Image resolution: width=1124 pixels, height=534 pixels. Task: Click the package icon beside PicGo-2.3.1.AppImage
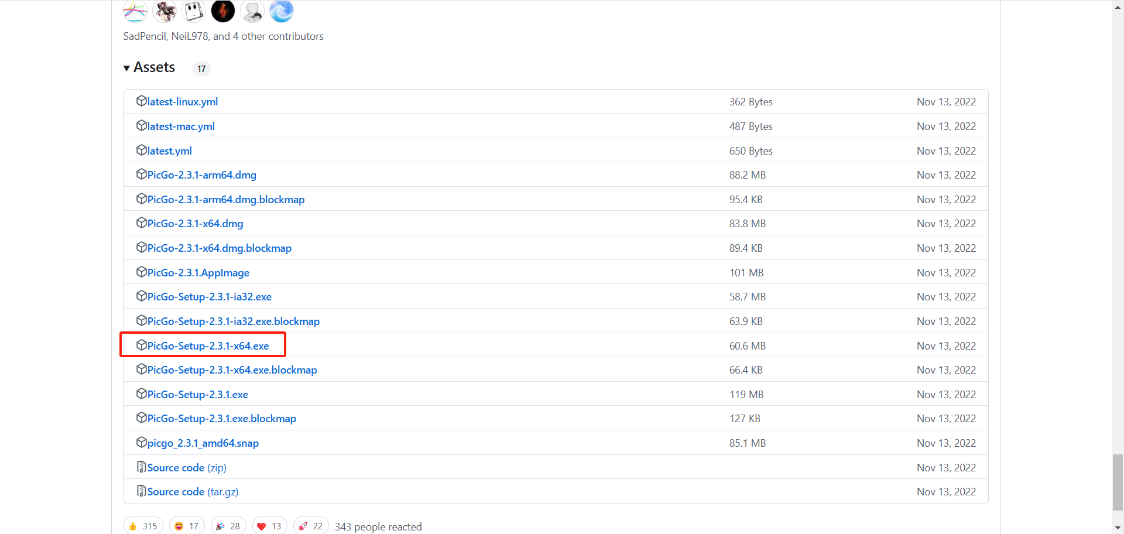[141, 272]
